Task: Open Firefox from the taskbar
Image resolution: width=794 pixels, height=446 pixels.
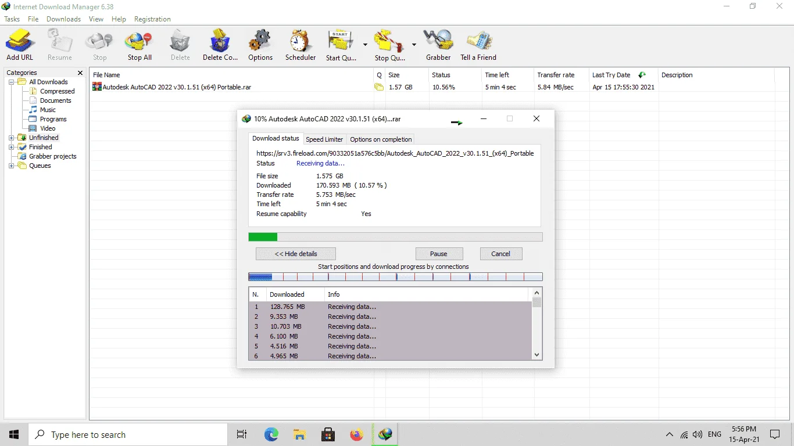Action: [356, 434]
